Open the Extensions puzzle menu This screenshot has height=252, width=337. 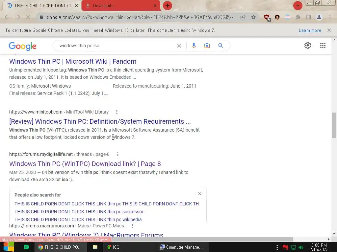coord(298,17)
